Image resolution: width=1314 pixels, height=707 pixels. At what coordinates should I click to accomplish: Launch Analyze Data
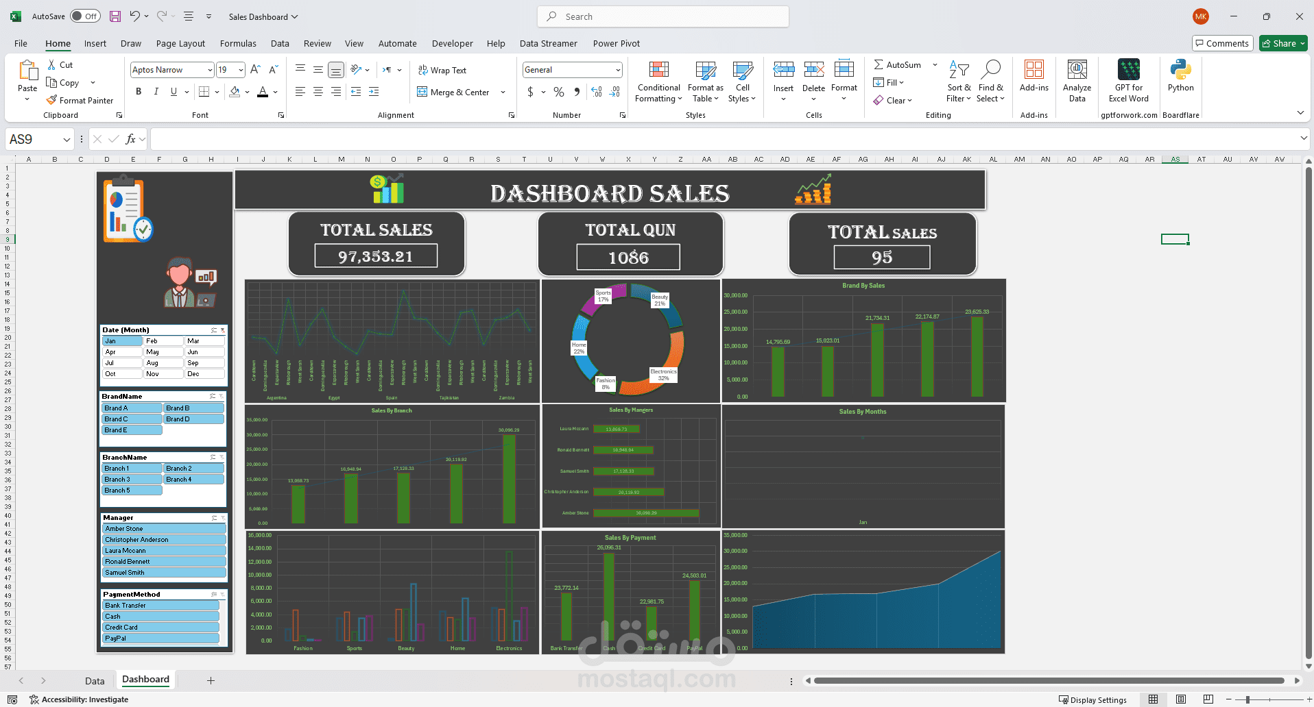1077,81
